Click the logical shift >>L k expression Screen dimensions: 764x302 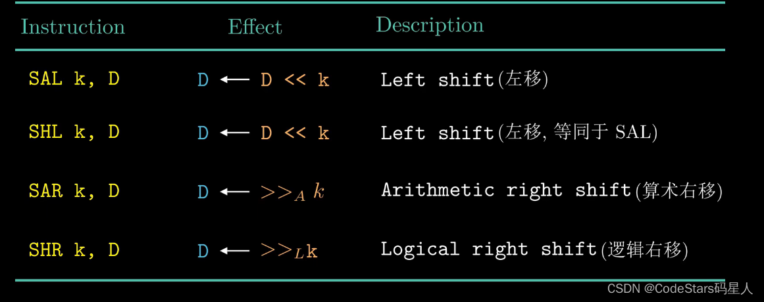[289, 251]
